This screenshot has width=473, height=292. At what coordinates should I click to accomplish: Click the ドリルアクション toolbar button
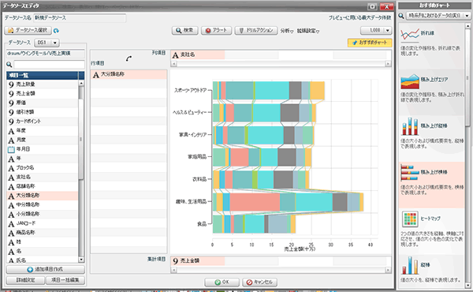click(255, 31)
